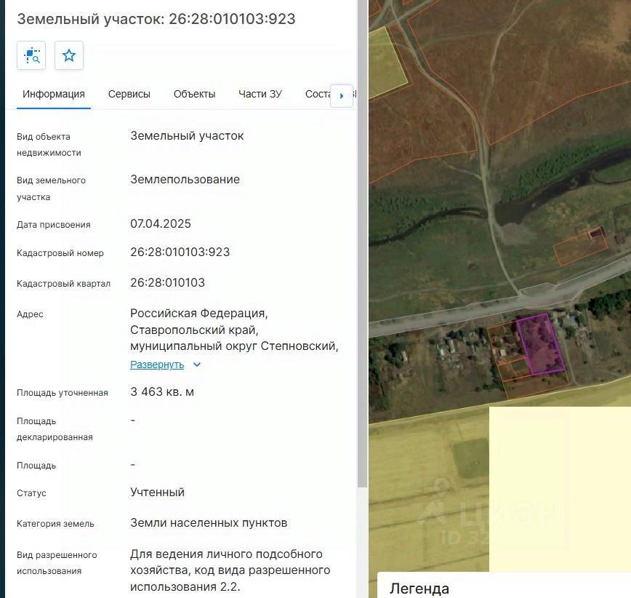Click the Вид разрешенного использования label
This screenshot has height=598, width=631.
click(x=57, y=562)
